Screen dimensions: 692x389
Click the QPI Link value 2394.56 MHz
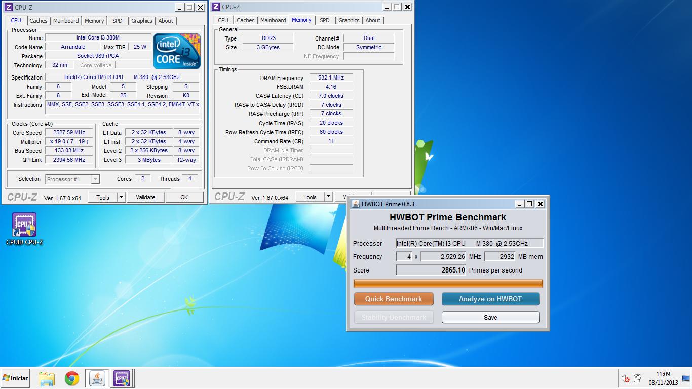tap(69, 160)
